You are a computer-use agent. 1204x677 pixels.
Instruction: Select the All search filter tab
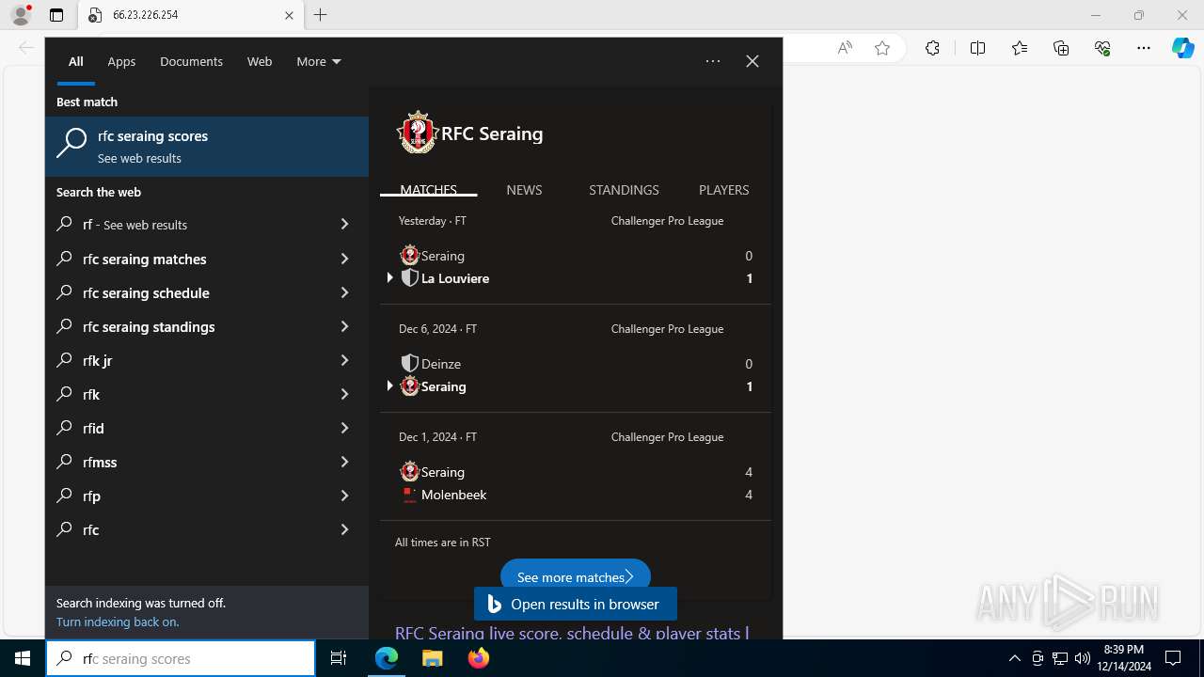pos(75,61)
